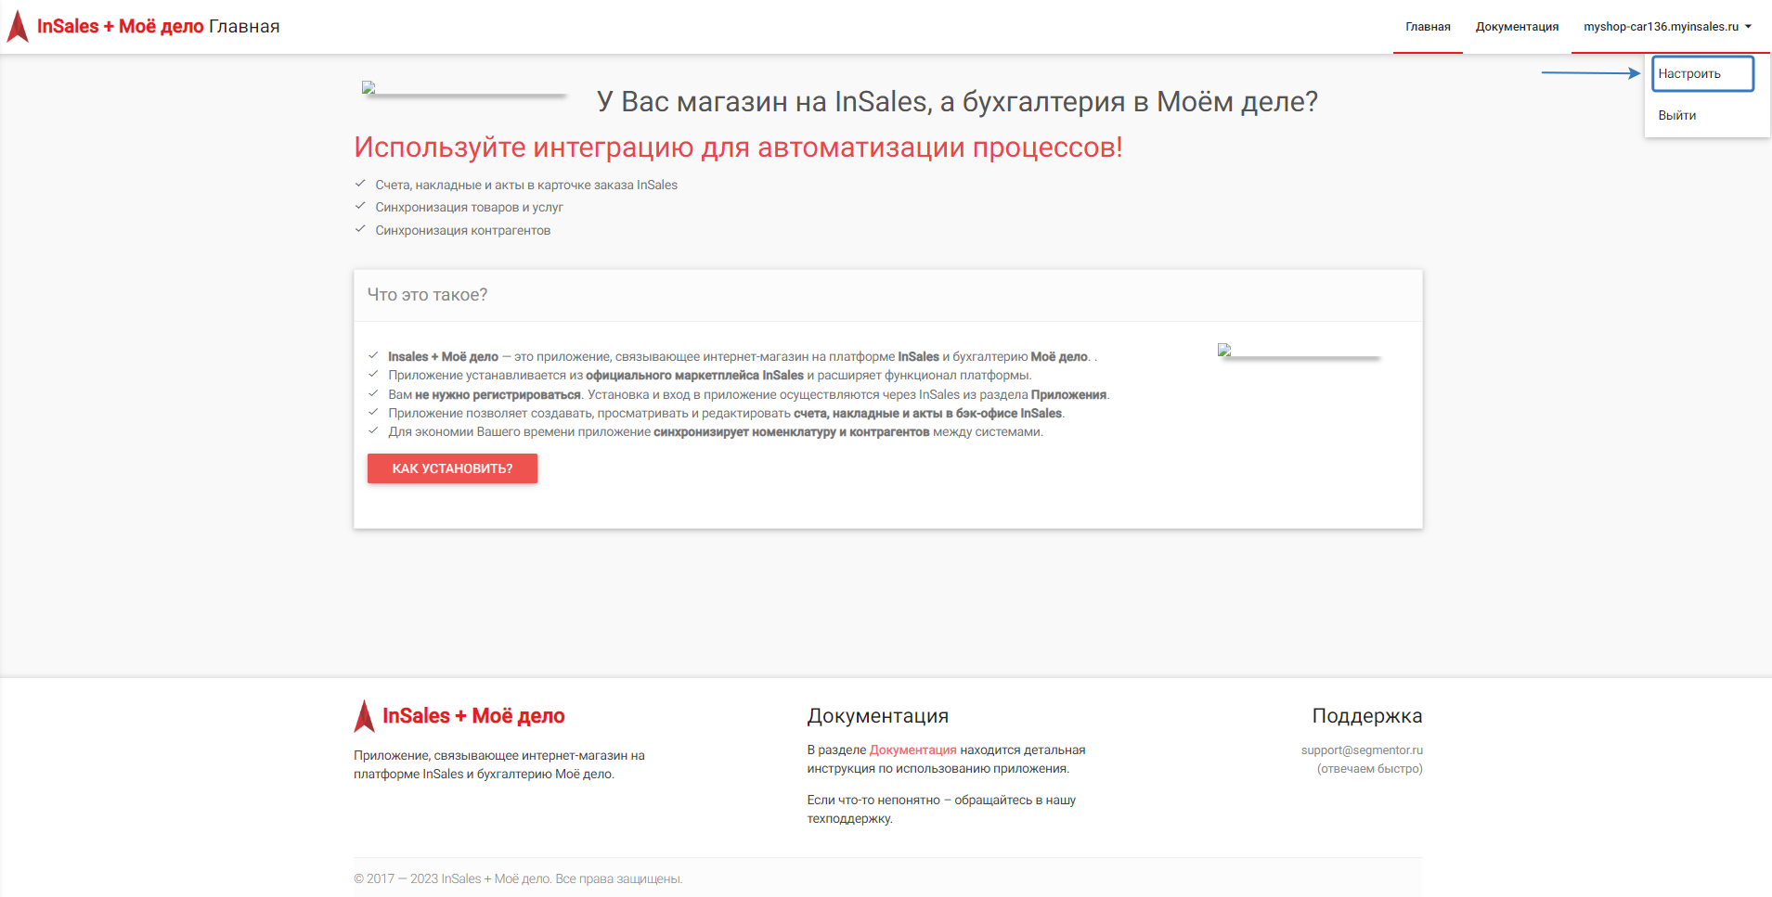This screenshot has height=897, width=1772.
Task: Click the "InSales + Моё дело" brand text in the header
Action: click(x=121, y=26)
